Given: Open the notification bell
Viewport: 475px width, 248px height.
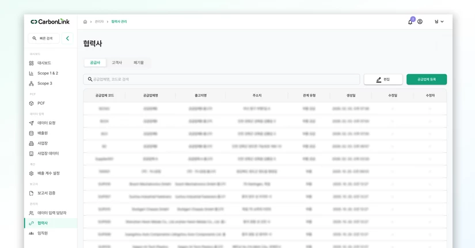Looking at the screenshot, I should coord(410,22).
